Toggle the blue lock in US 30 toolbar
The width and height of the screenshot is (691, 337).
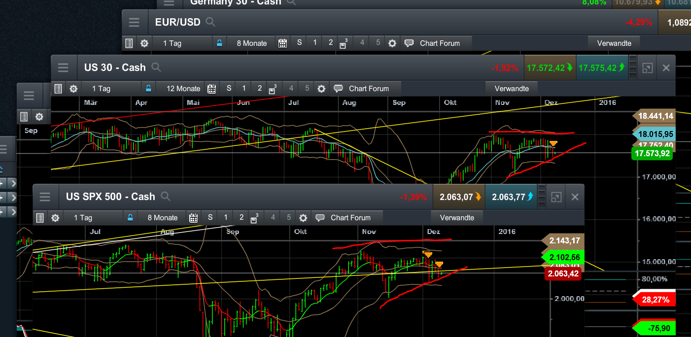[148, 88]
